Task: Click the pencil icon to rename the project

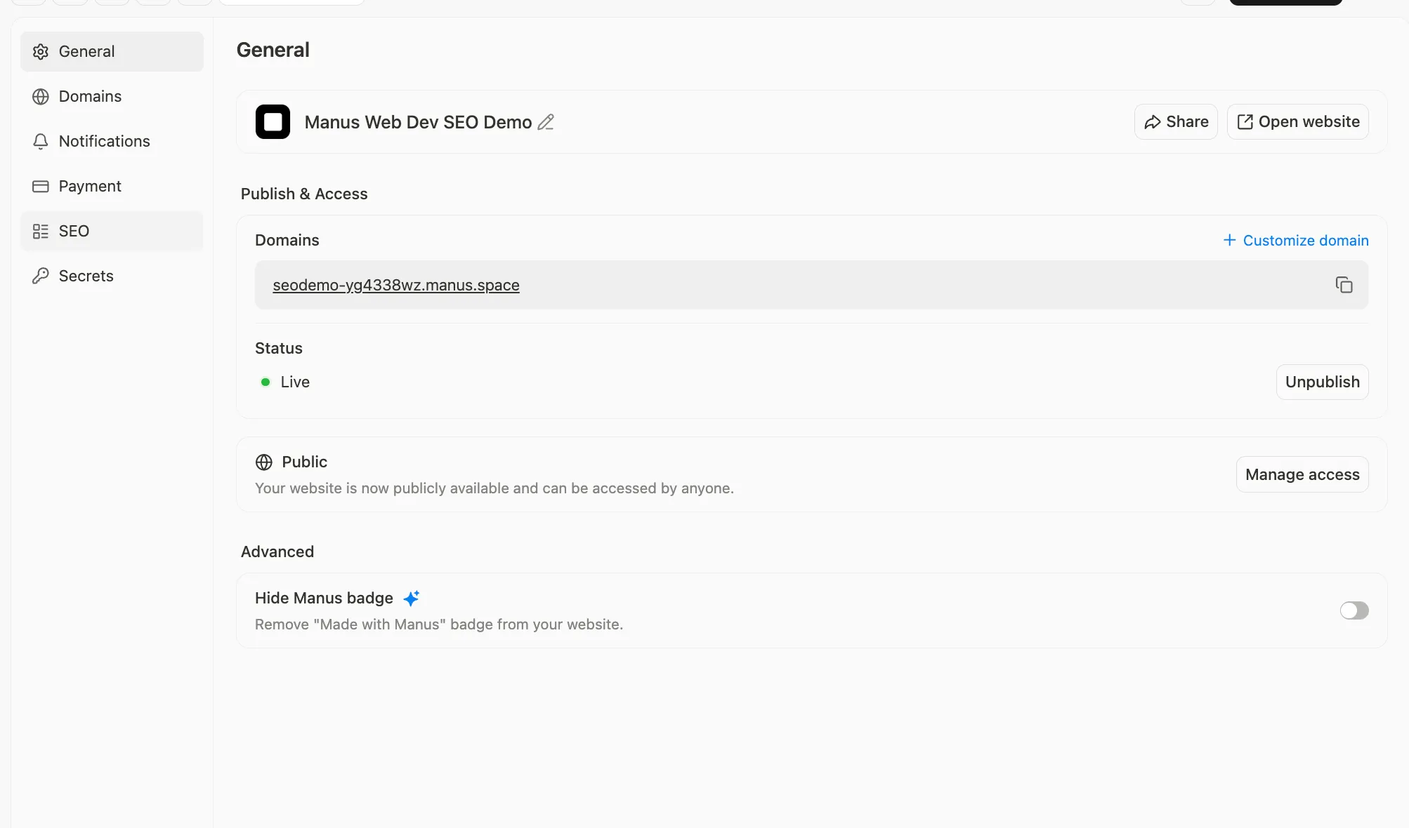Action: click(x=546, y=122)
